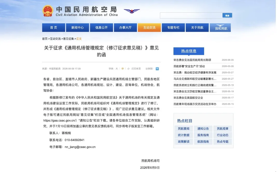The image size is (280, 172).
Task: Click 意见征集 in the breadcrumb
Action: click(x=68, y=39)
